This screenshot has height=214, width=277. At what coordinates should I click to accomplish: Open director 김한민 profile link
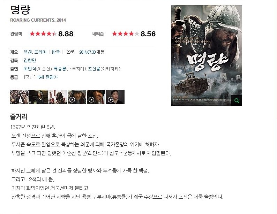(30, 60)
